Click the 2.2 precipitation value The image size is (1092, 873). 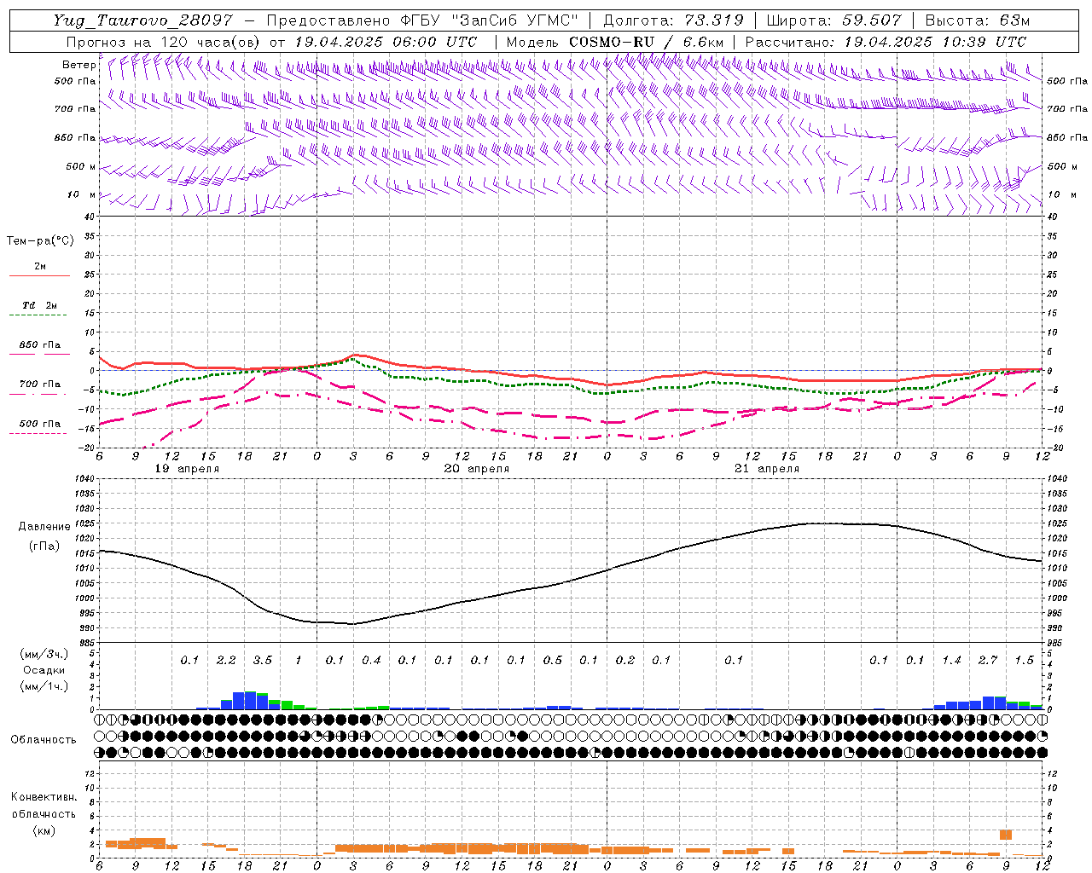[x=226, y=660]
